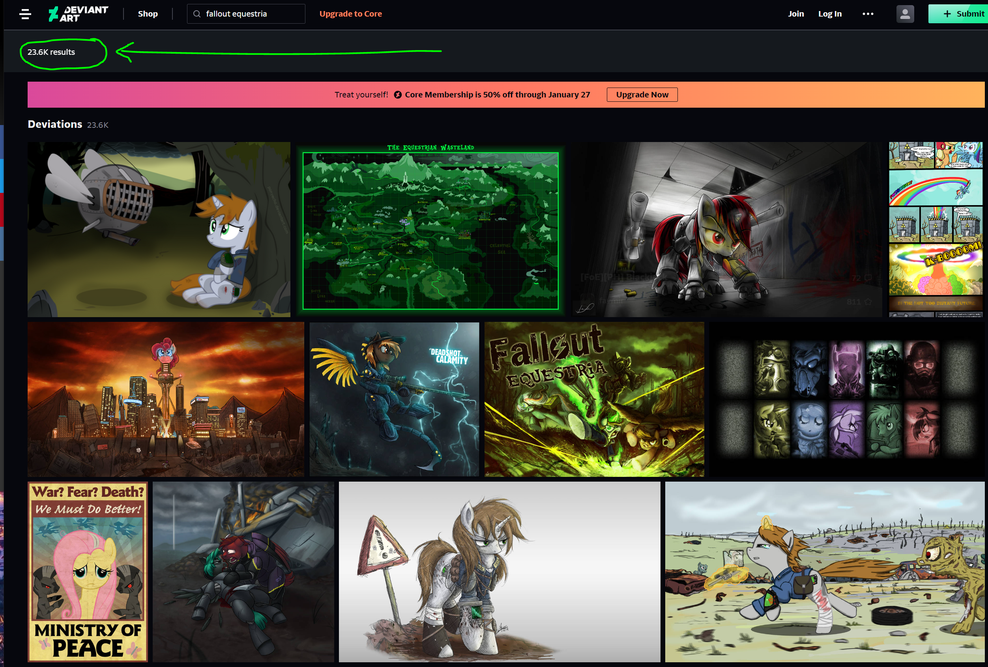Click the Core badge icon in banner
Viewport: 988px width, 667px height.
397,95
